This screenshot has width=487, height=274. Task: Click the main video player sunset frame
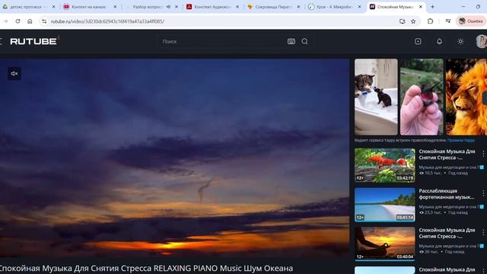pyautogui.click(x=174, y=158)
